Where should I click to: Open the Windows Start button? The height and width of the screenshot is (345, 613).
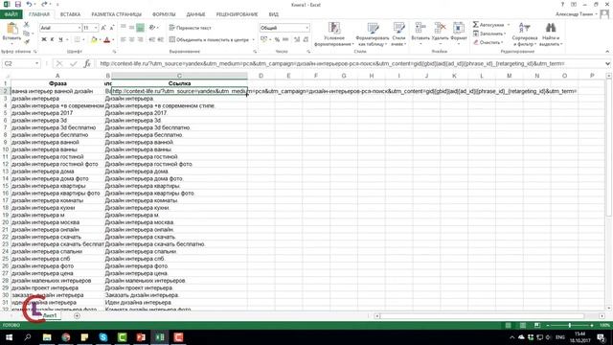coord(9,337)
